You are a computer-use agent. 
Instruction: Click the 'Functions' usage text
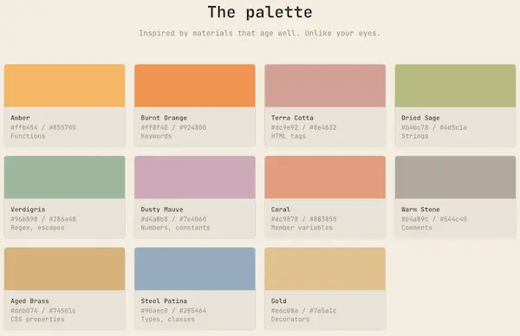28,136
